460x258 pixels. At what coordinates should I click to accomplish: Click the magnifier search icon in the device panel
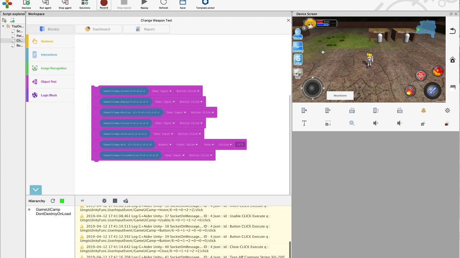pos(352,123)
